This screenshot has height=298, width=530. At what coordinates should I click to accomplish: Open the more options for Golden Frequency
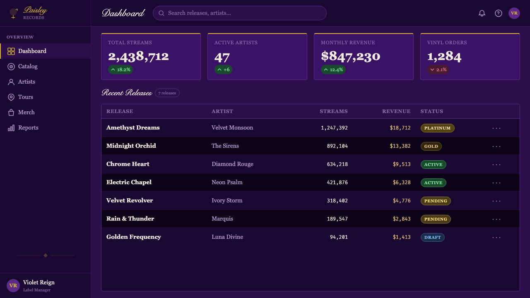(496, 237)
